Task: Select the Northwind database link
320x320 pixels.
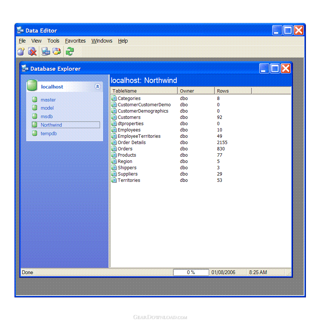Action: pos(51,125)
